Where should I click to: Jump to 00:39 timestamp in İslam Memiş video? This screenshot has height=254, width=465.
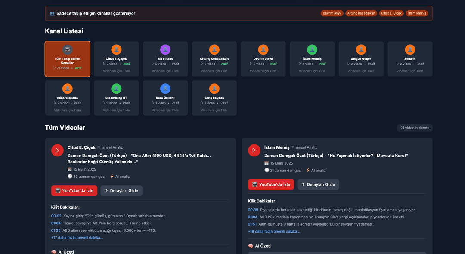click(x=253, y=210)
